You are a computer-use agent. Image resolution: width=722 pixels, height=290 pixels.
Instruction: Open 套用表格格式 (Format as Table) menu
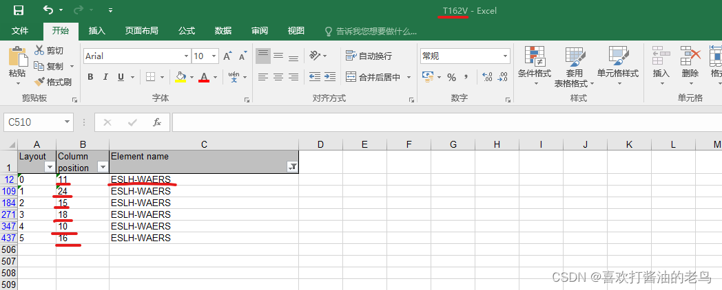point(574,67)
